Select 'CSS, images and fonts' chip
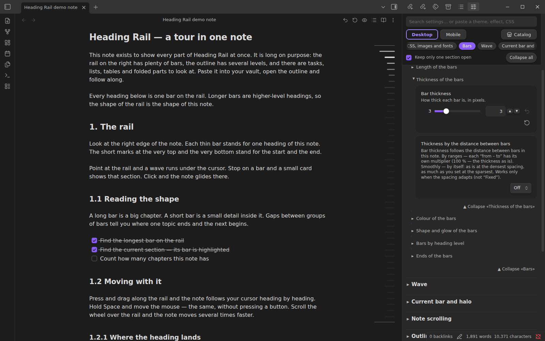This screenshot has width=545, height=341. 431,46
